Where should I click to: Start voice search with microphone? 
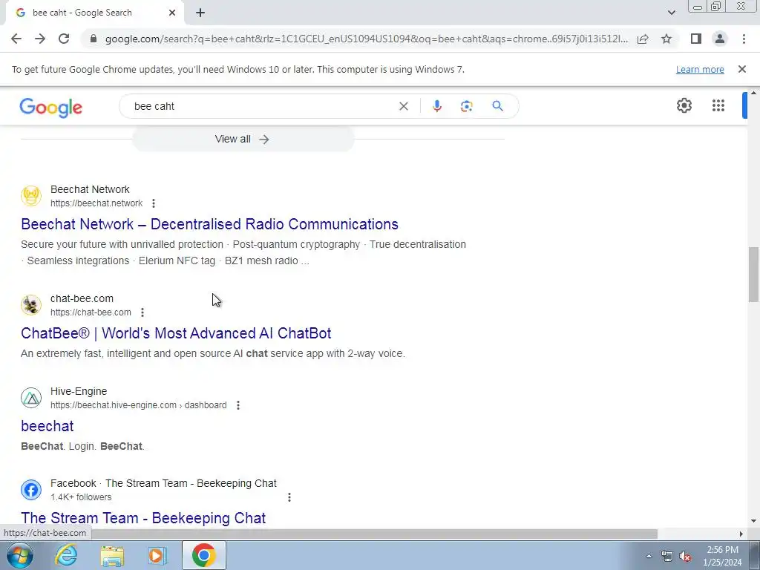436,106
